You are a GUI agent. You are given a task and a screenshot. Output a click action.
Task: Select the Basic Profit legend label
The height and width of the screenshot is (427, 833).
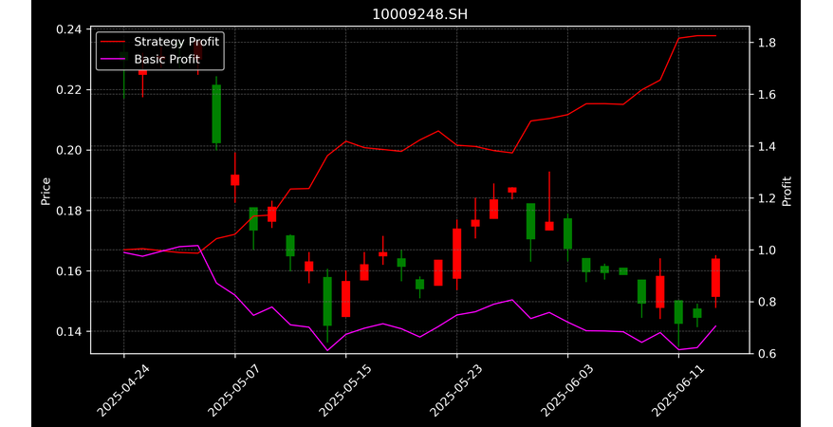(x=167, y=59)
